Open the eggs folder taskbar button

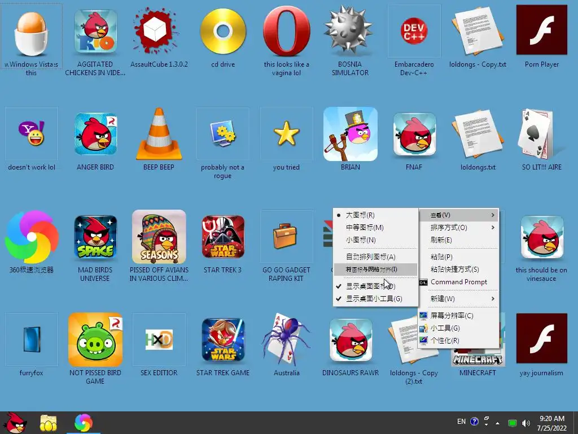point(49,423)
